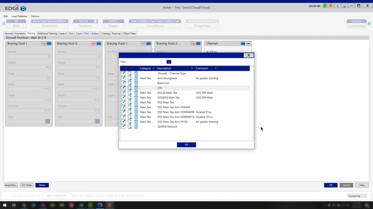Edit the DSS Main Tee entry
This screenshot has width=373, height=209.
point(123,102)
